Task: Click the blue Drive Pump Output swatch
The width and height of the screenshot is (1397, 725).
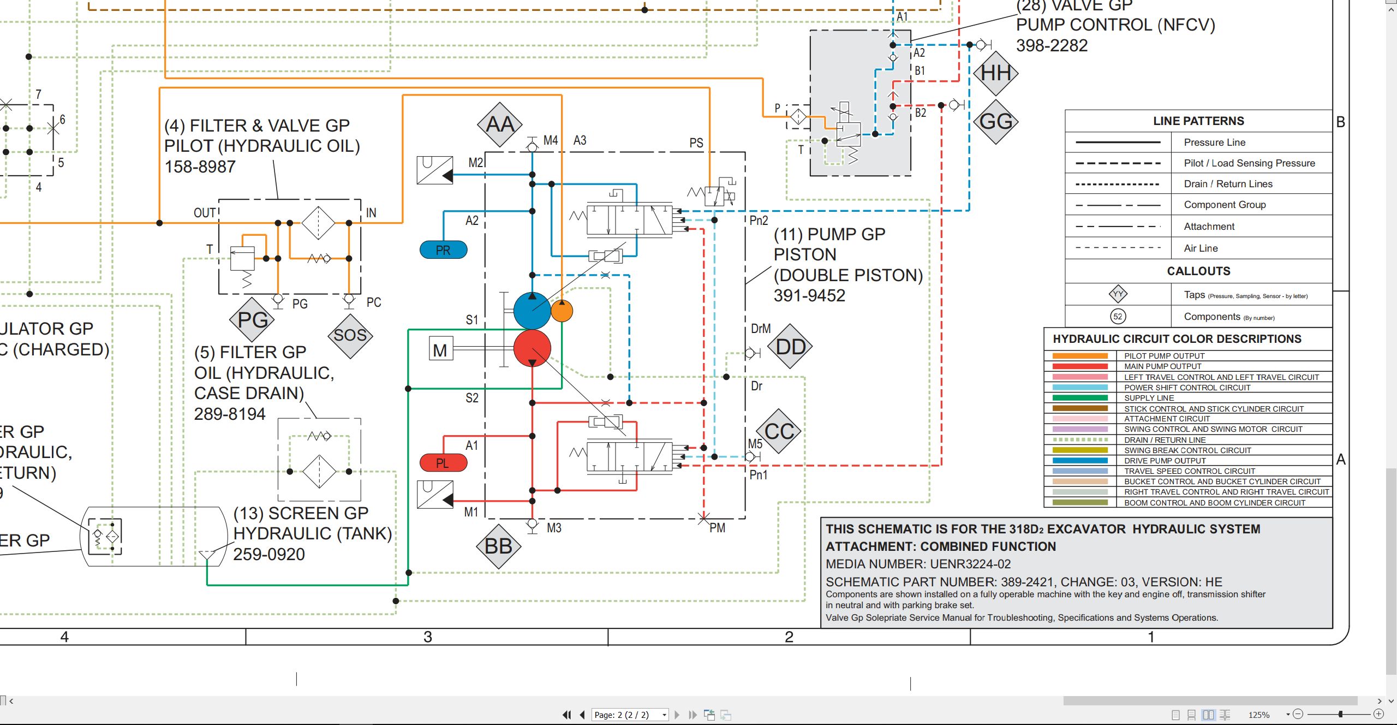Action: pyautogui.click(x=1080, y=461)
